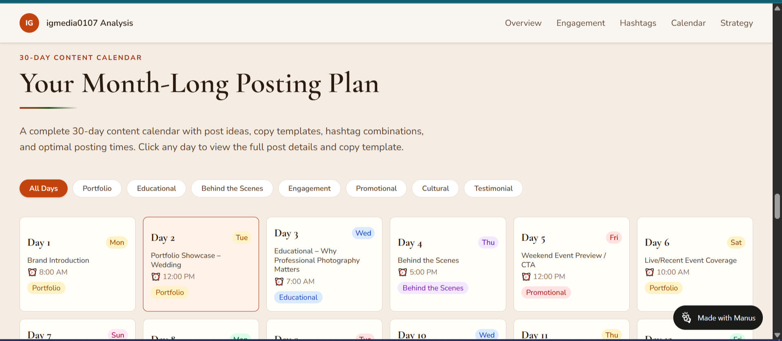Click the Manus hand icon in badge
Image resolution: width=782 pixels, height=341 pixels.
(686, 317)
